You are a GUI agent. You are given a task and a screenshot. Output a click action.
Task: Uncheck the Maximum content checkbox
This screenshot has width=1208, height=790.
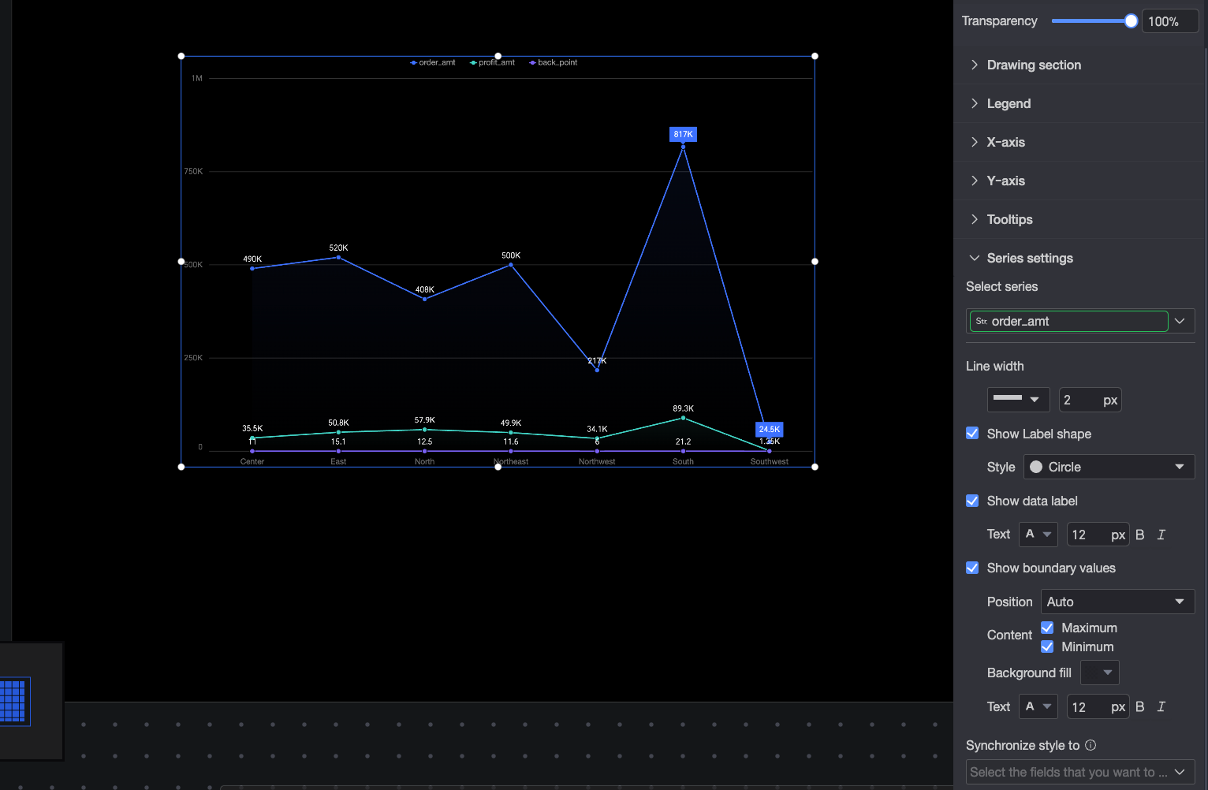tap(1047, 628)
